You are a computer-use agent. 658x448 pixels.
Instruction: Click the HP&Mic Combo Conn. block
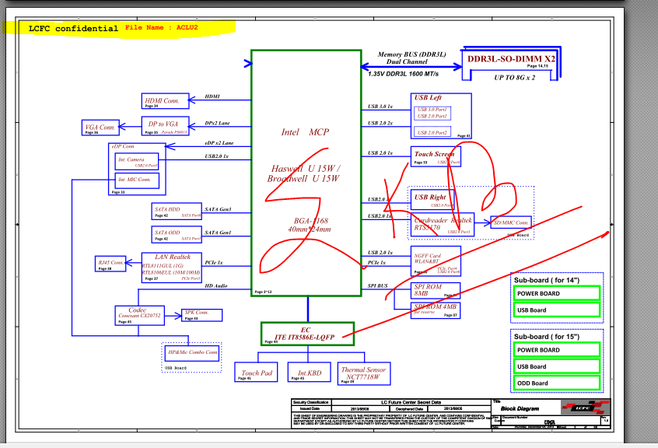point(193,355)
